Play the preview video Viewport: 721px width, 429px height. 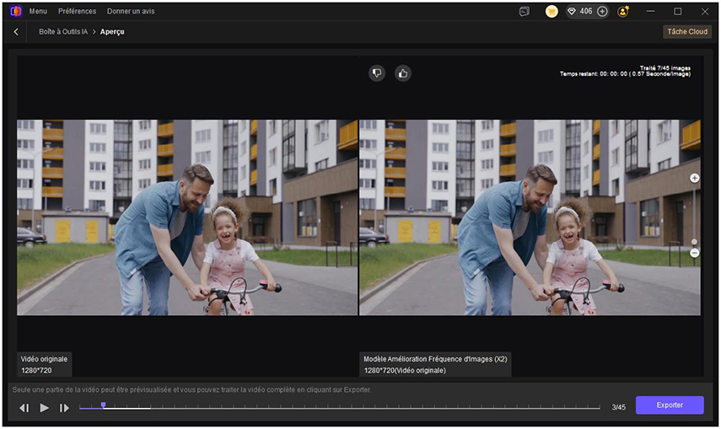point(44,408)
